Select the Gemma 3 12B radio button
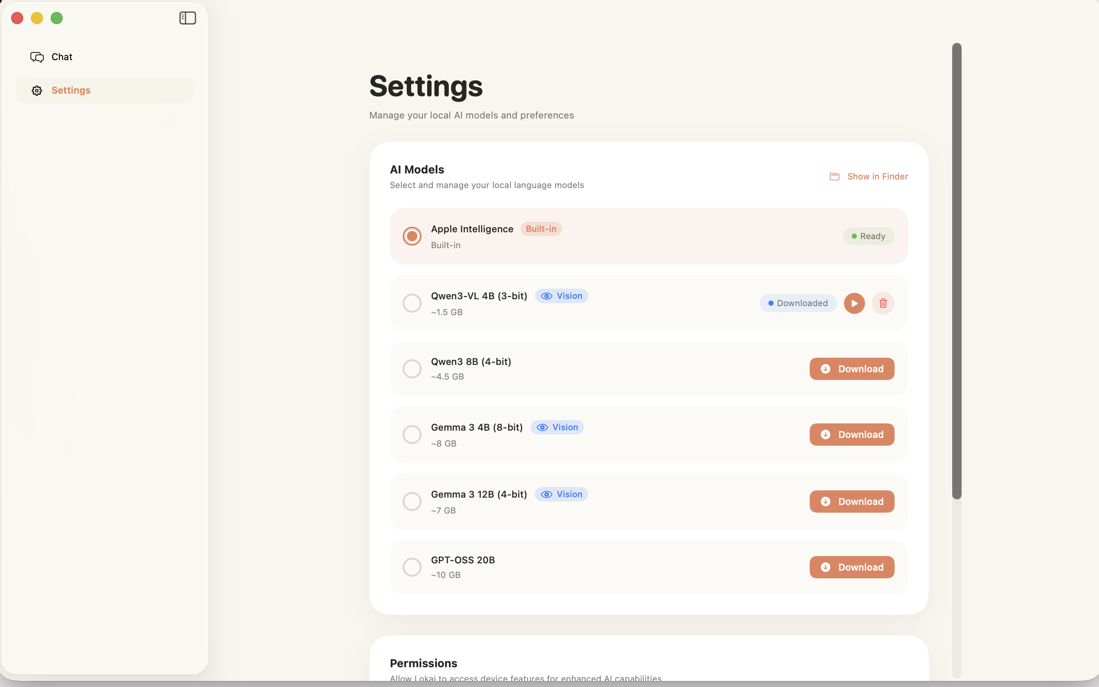Image resolution: width=1099 pixels, height=687 pixels. pos(411,501)
